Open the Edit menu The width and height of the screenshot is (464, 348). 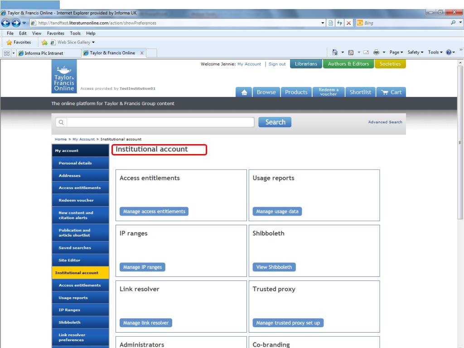[x=23, y=33]
